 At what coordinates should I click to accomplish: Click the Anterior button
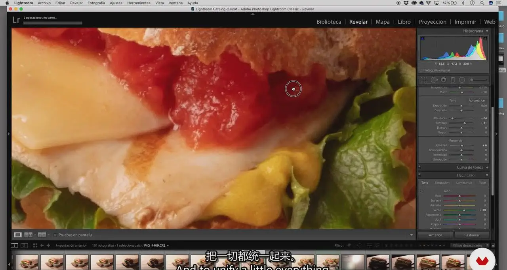(435, 235)
